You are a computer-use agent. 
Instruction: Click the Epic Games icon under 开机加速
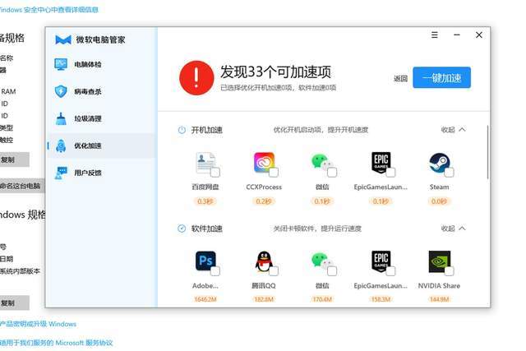click(x=381, y=163)
